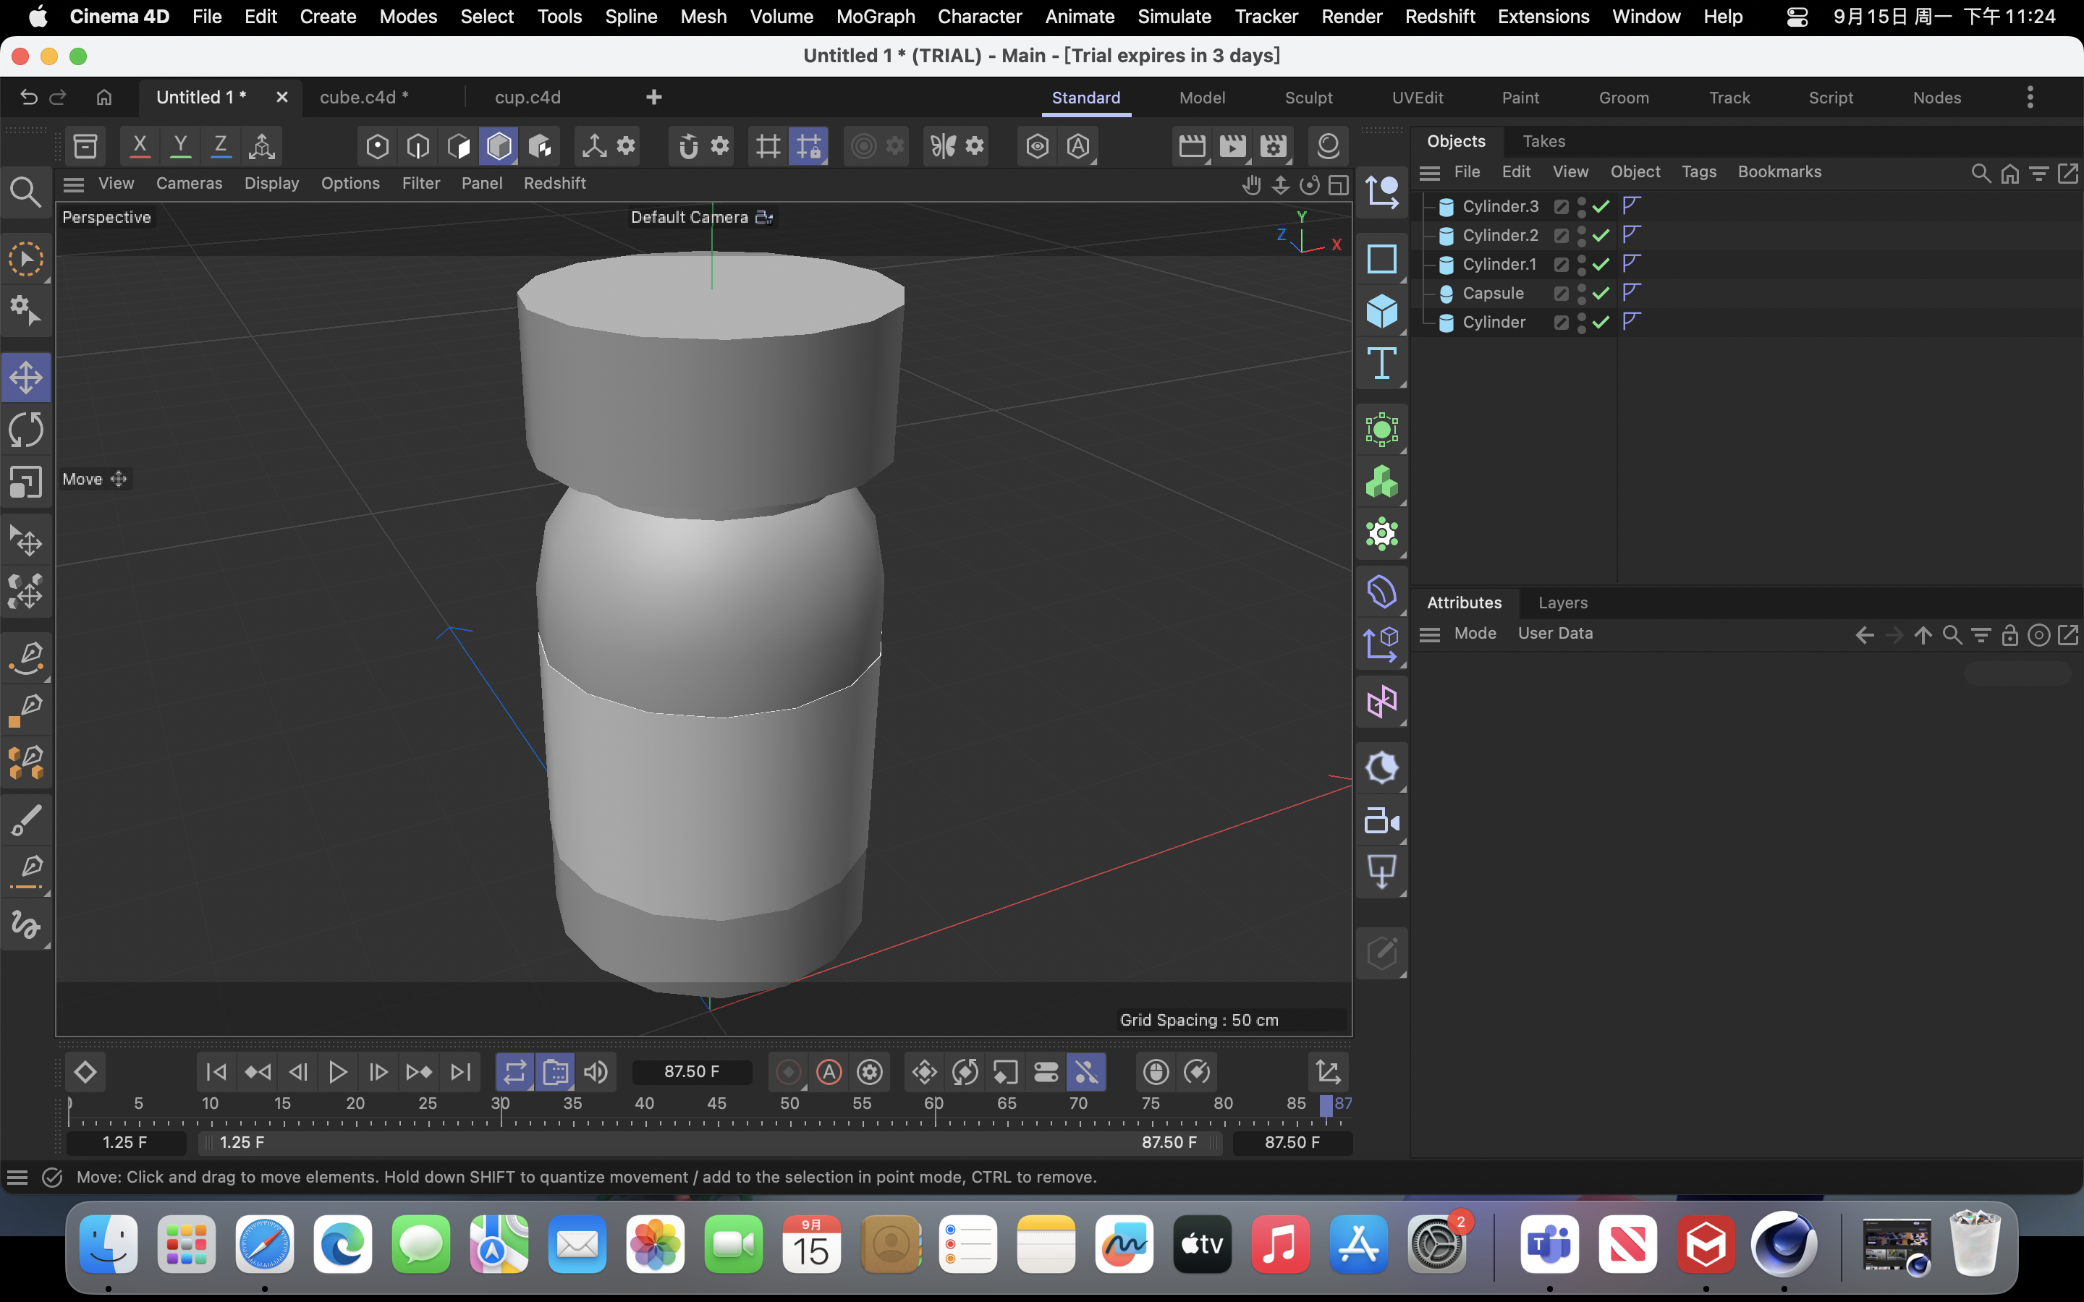
Task: Open the Default Camera dropdown in viewport
Action: coord(763,217)
